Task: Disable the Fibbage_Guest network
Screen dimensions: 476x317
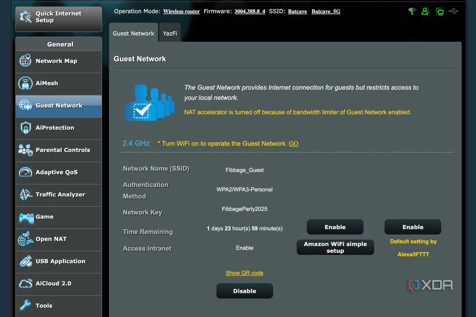Action: 244,291
